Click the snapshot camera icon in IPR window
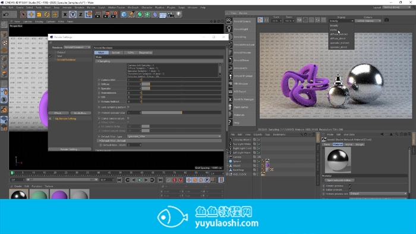416x234 pixels. coord(386,20)
